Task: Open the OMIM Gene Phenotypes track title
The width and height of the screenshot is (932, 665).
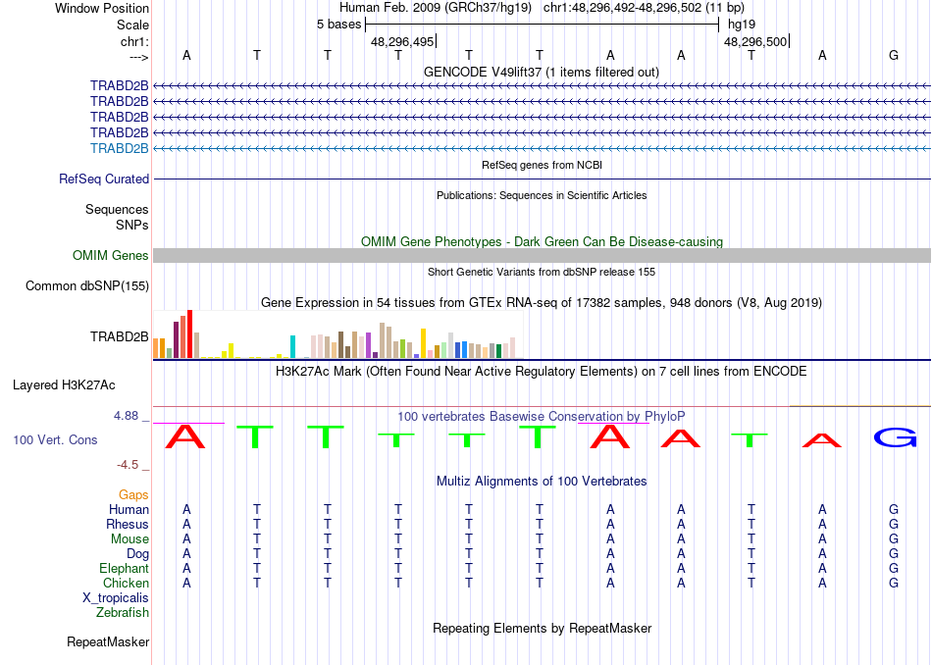Action: point(542,242)
